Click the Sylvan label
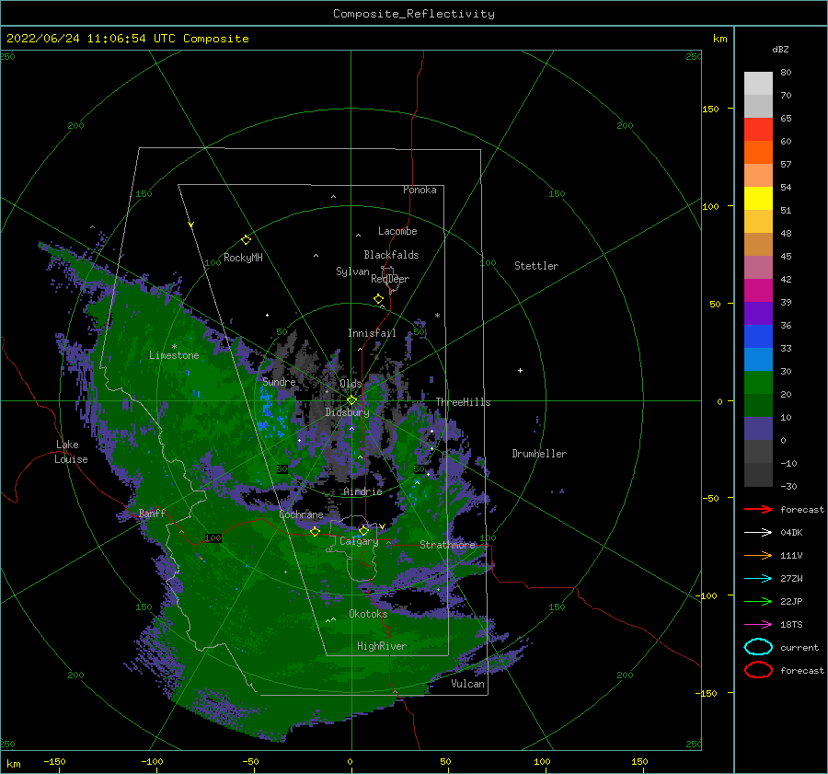 [352, 271]
